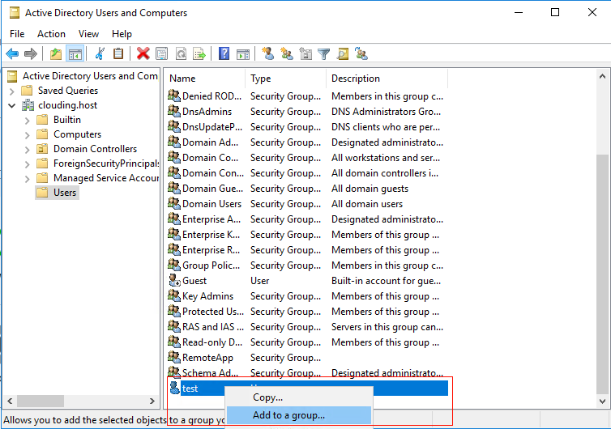Click the list scroll up arrow
611x429 pixels.
tap(602, 76)
